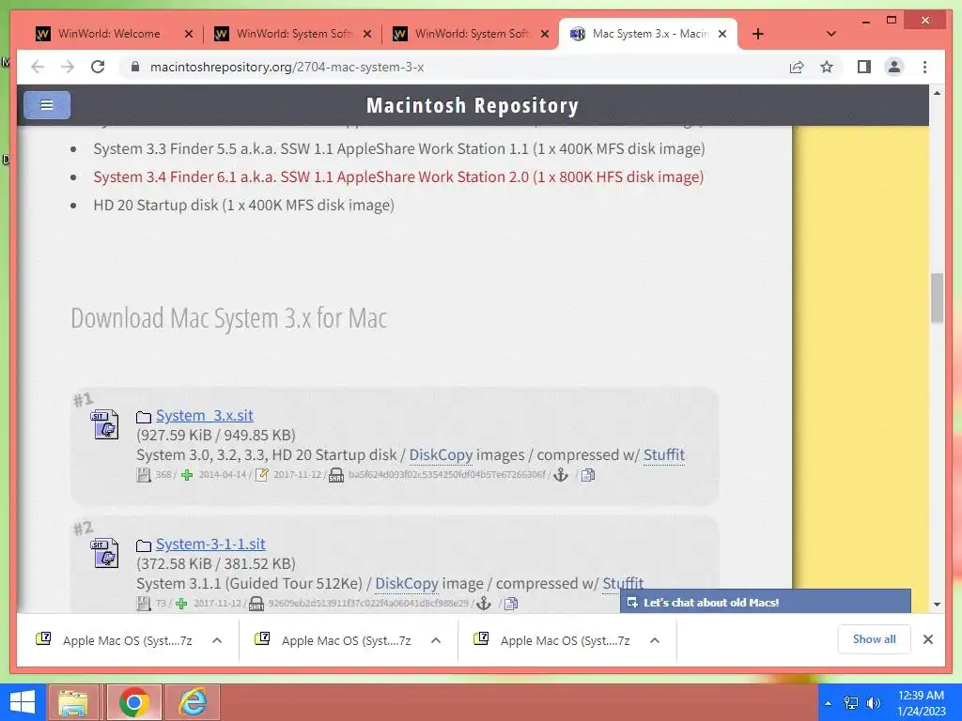Click the Share this page icon
Viewport: 962px width, 721px height.
pos(797,67)
